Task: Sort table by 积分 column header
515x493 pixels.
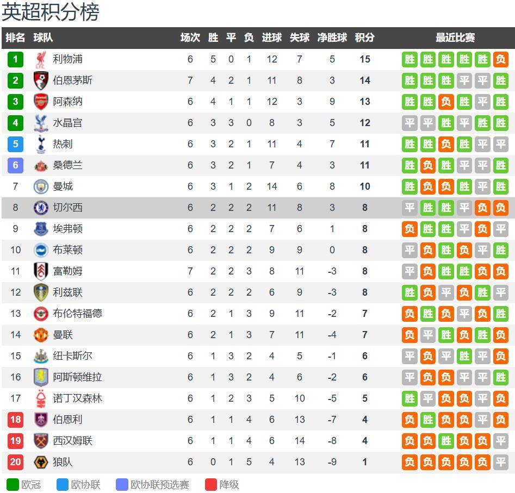Action: tap(364, 38)
